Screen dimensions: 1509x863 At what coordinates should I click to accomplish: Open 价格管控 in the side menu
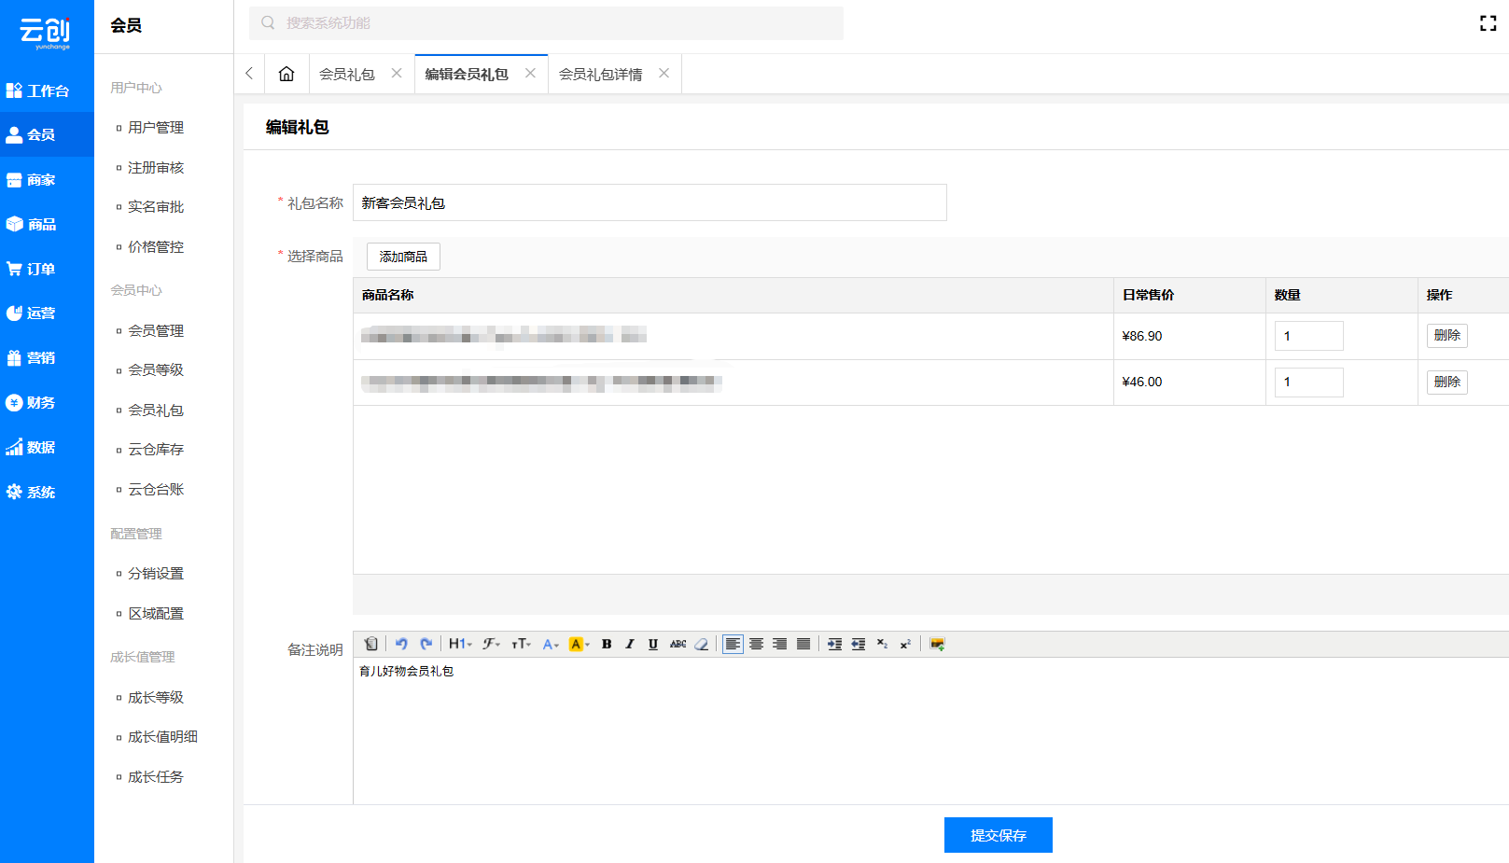[x=156, y=247]
